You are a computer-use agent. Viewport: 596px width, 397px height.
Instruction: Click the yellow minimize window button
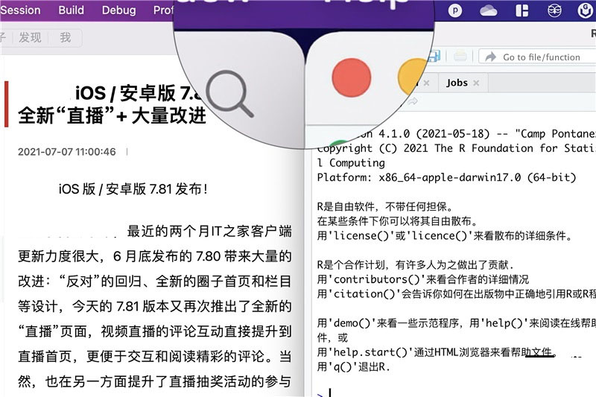point(414,77)
